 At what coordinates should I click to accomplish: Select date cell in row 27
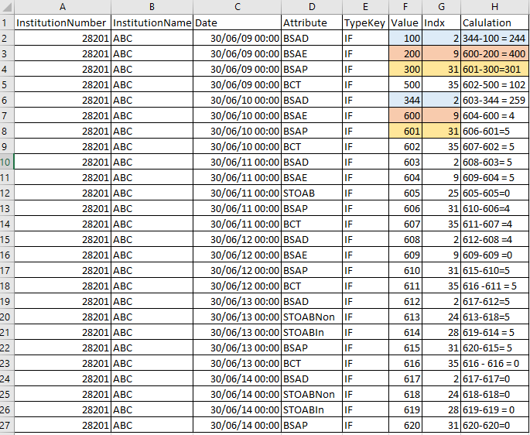[x=238, y=425]
